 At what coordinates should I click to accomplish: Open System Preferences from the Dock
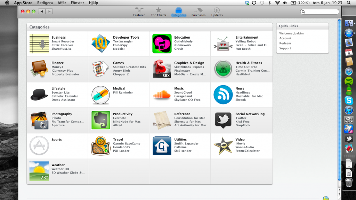coord(349,120)
